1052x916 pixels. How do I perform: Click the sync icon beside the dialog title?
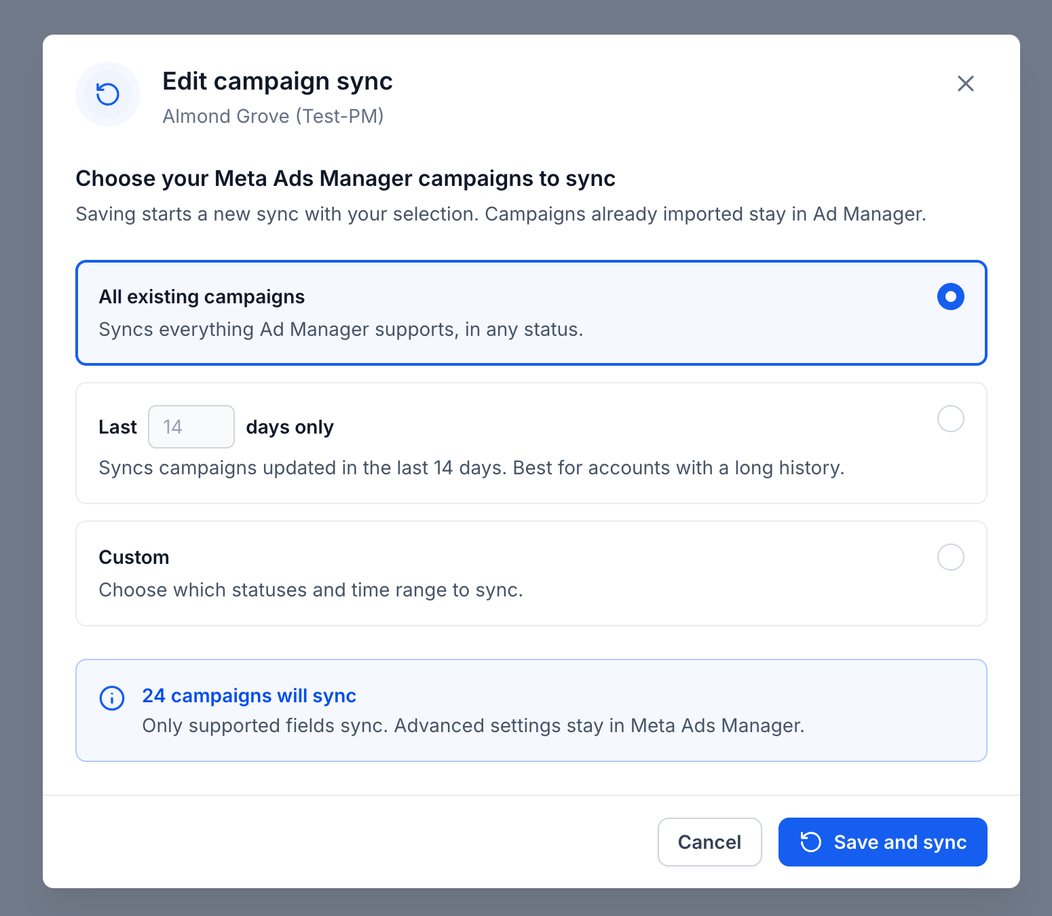click(108, 94)
